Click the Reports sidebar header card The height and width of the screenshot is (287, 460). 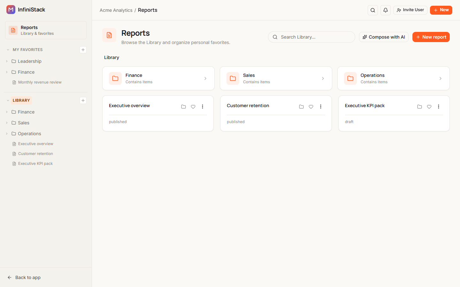[x=46, y=30]
